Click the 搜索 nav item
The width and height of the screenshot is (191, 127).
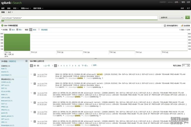click(x=9, y=8)
